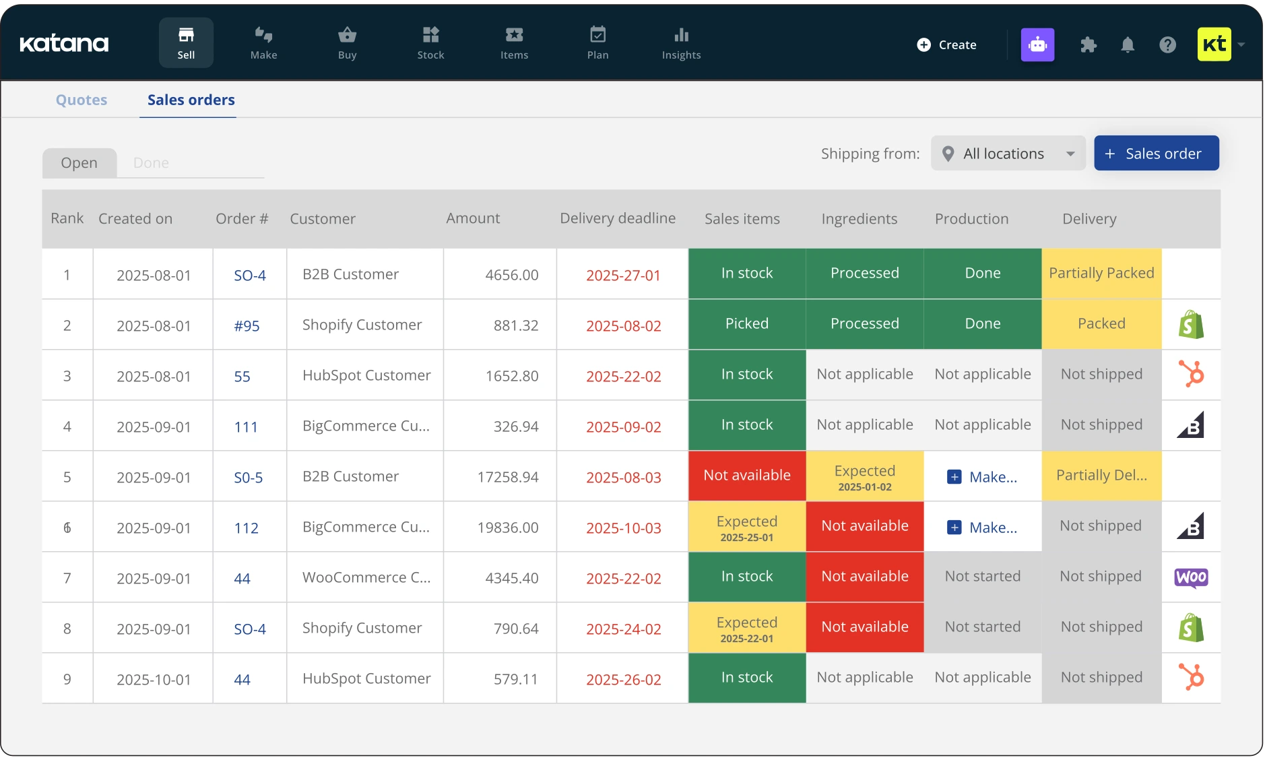Open the Stock module
The width and height of the screenshot is (1265, 758).
pyautogui.click(x=430, y=42)
